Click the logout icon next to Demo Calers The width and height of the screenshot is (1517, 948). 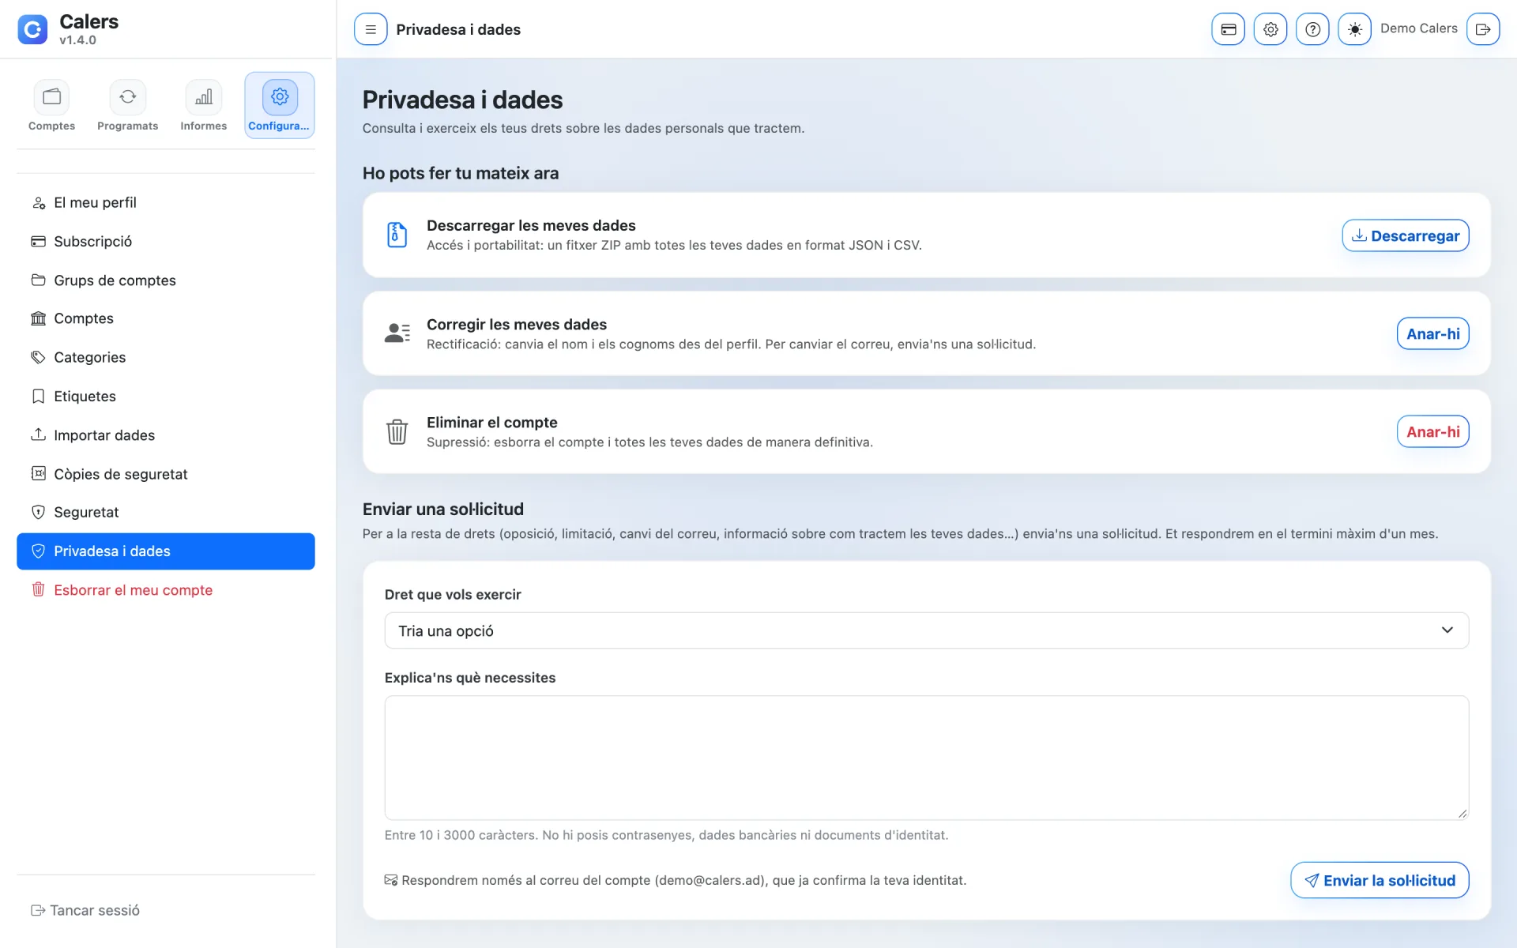click(x=1483, y=29)
